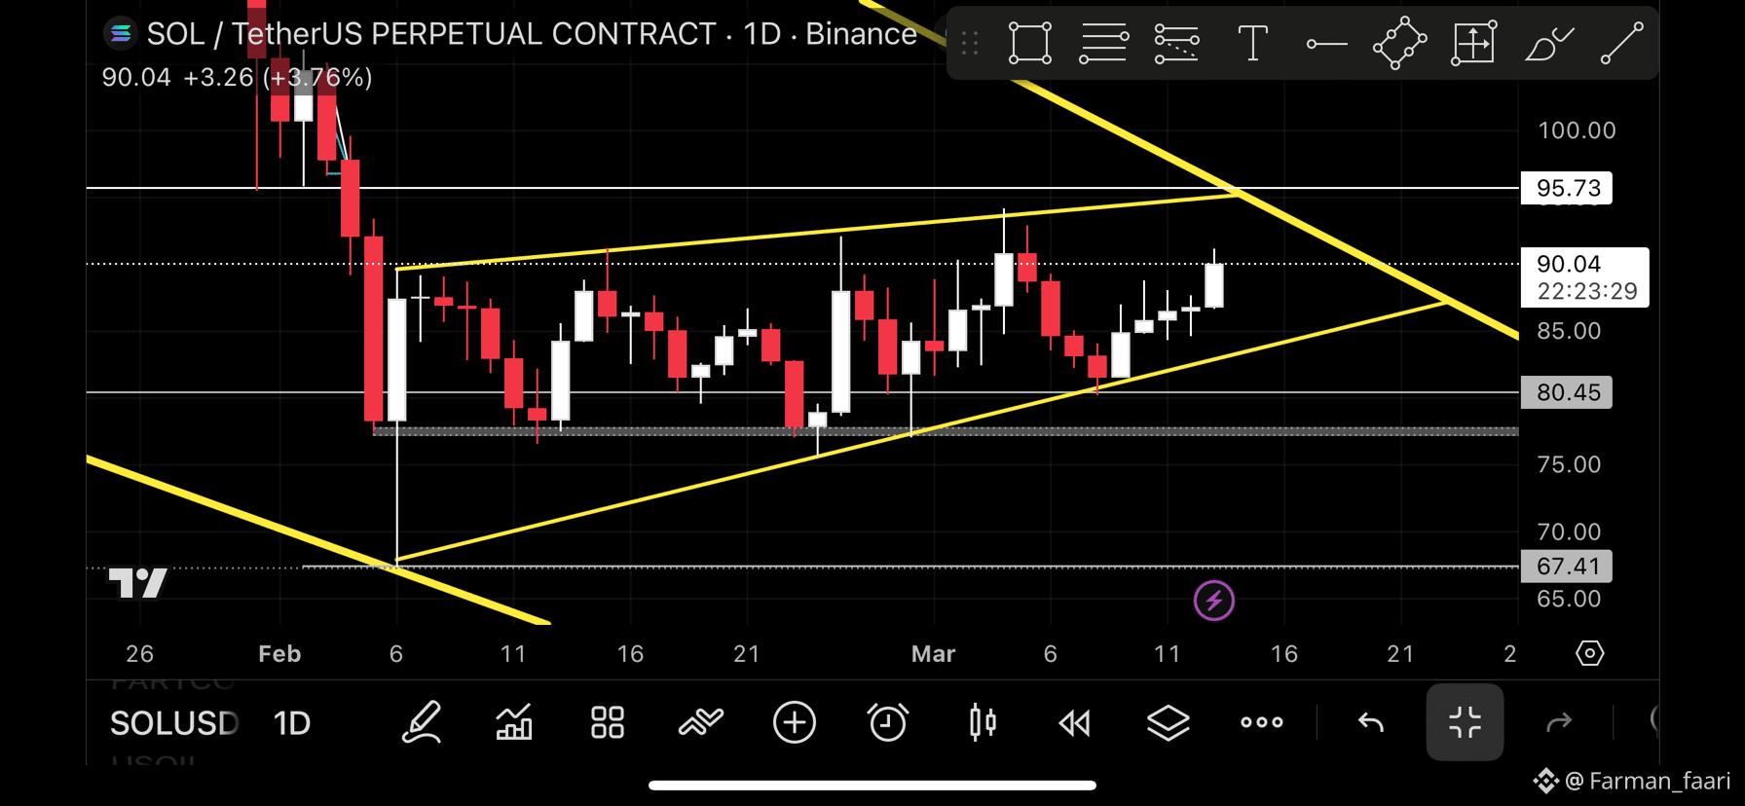Open chart type selector
The image size is (1745, 806).
coord(514,722)
